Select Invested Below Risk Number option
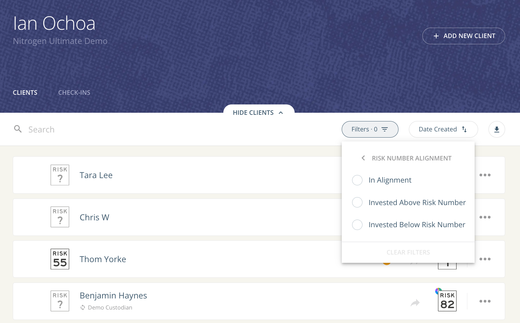 [x=357, y=225]
